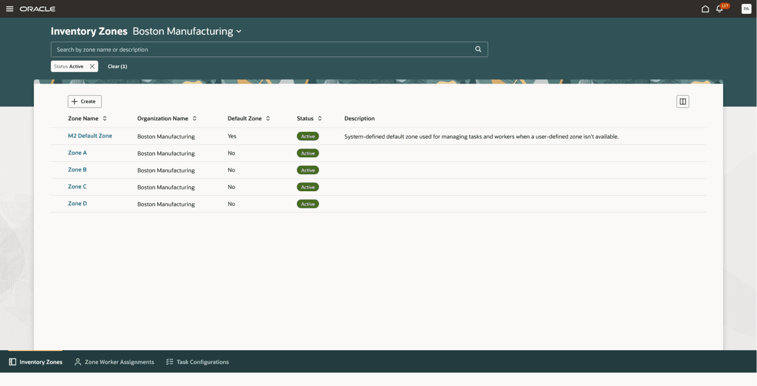
Task: Switch to the Zone Worker Assignments tab
Action: point(119,361)
